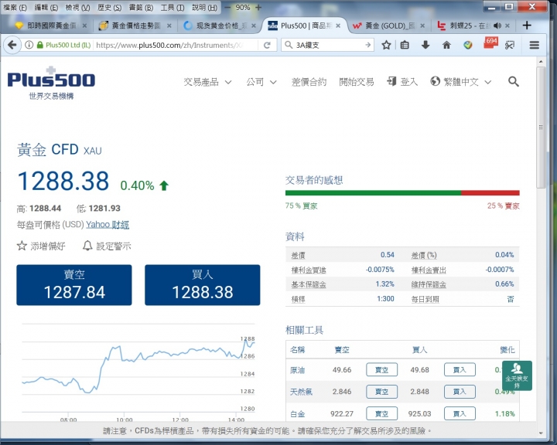Screen dimensions: 557x445
Task: Click the search go arrow in search box
Action: [368, 45]
